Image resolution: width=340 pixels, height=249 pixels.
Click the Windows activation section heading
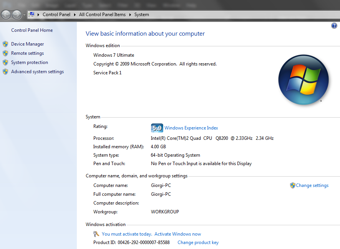pyautogui.click(x=106, y=224)
